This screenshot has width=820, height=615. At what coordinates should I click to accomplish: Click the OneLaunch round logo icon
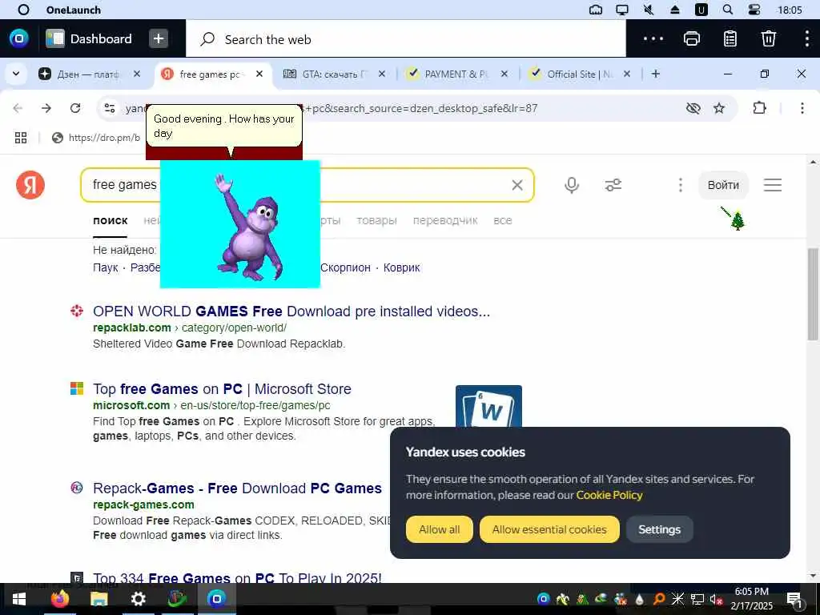tap(19, 38)
